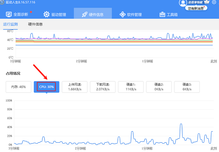This screenshot has width=219, height=152.
Task: Click the 软件管理 four-dot icon
Action: (123, 15)
